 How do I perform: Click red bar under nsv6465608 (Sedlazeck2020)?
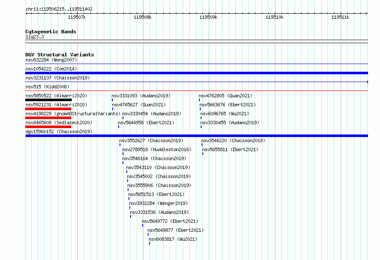point(48,127)
